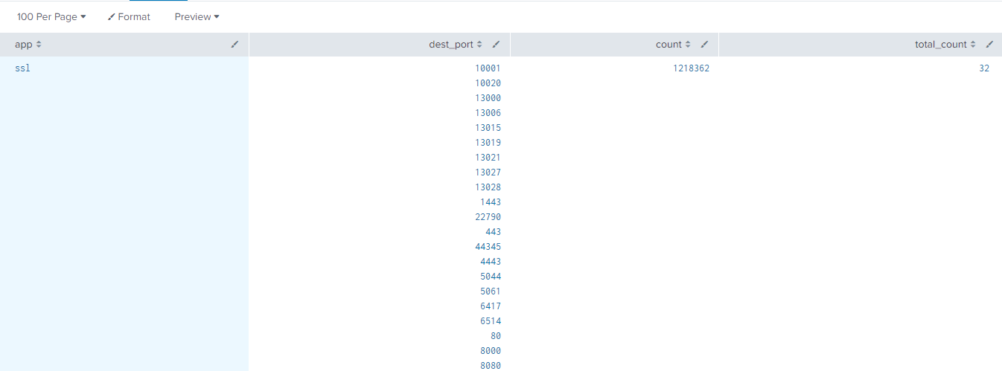This screenshot has height=371, width=1002.
Task: Select dest_port value 8000
Action: (x=491, y=351)
